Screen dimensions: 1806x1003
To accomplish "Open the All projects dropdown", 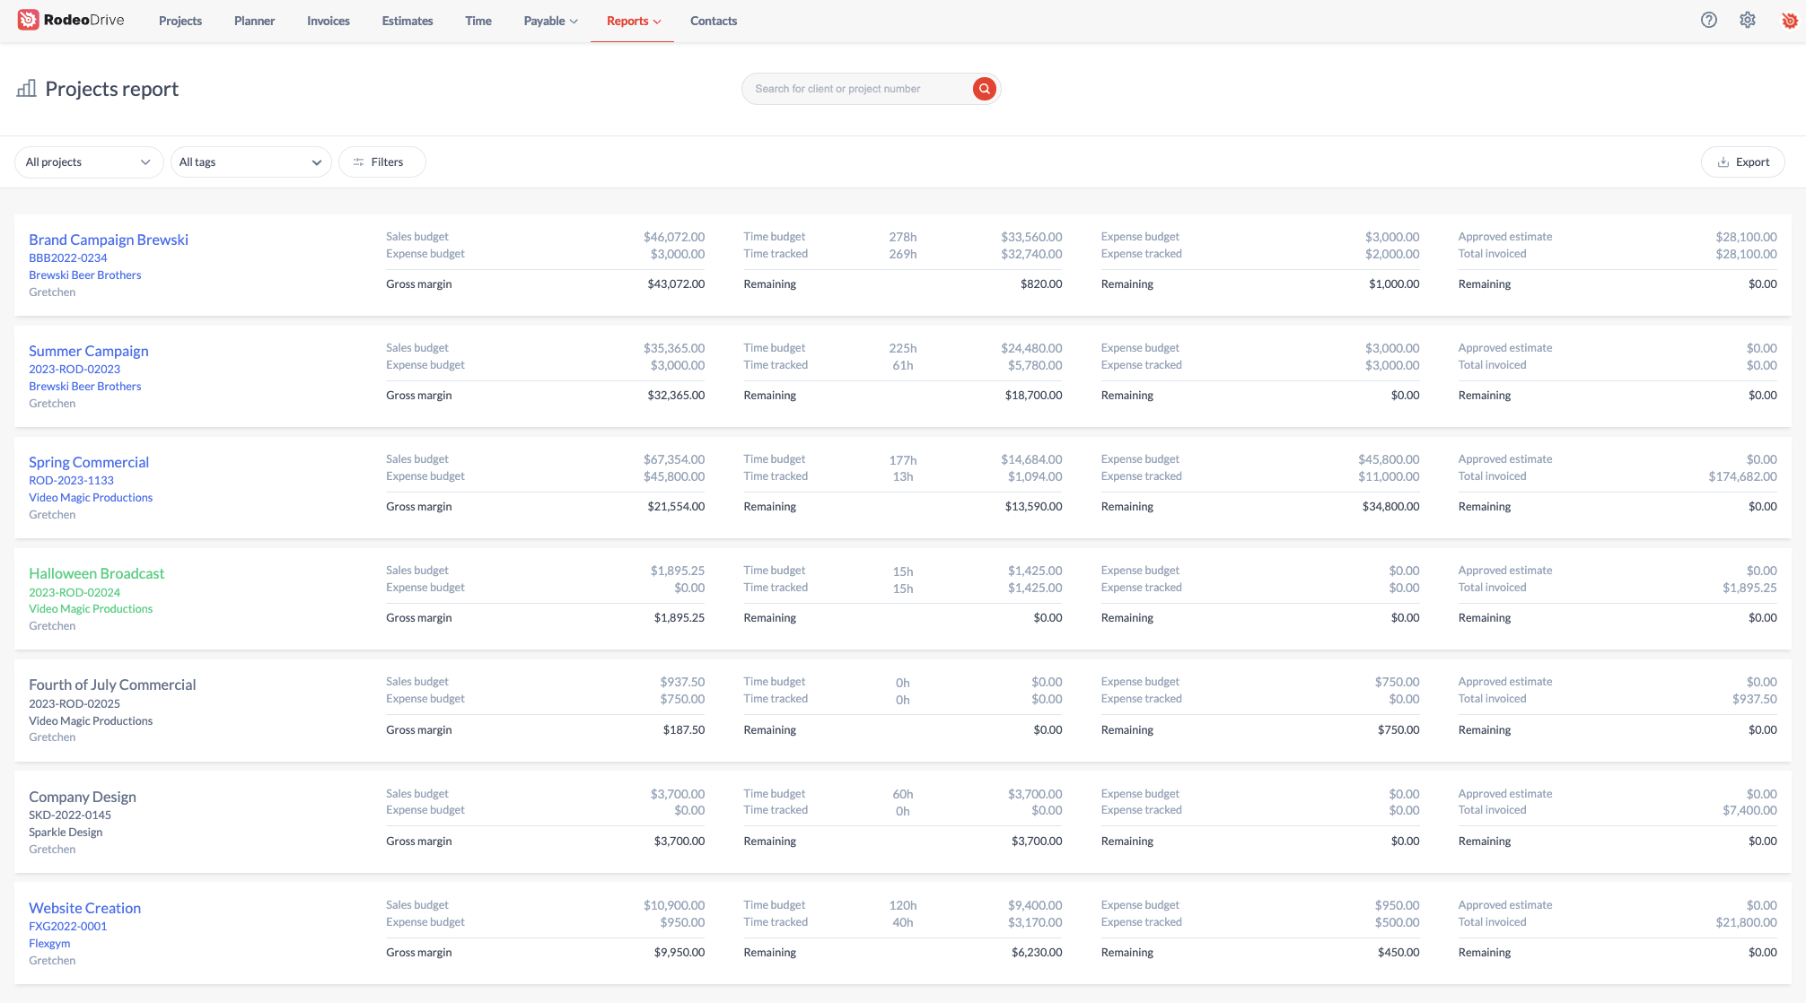I will 88,161.
